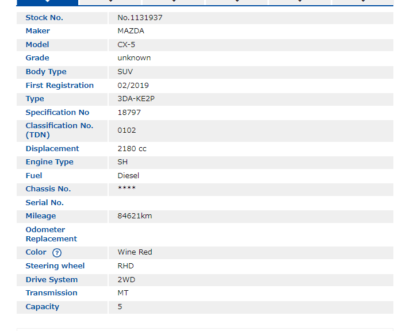This screenshot has width=402, height=331.
Task: Click the Grade label
Action: 37,58
